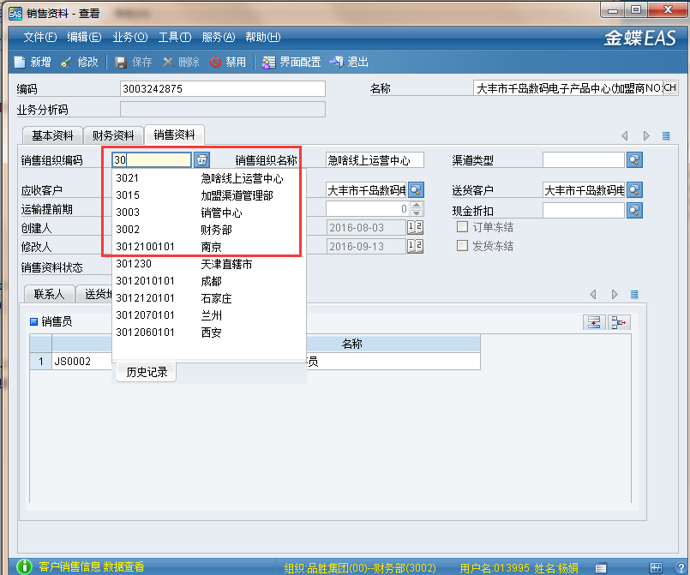Switch to the 财务资料 tab

point(113,135)
